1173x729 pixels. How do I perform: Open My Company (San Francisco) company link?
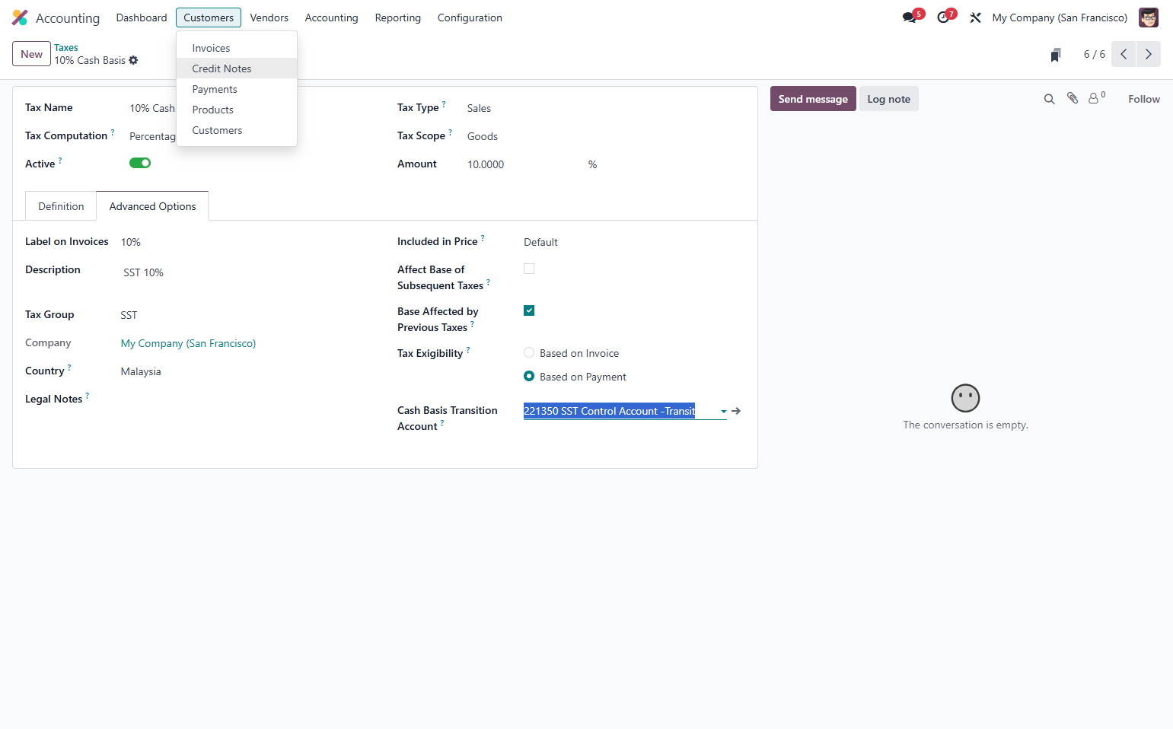click(188, 343)
